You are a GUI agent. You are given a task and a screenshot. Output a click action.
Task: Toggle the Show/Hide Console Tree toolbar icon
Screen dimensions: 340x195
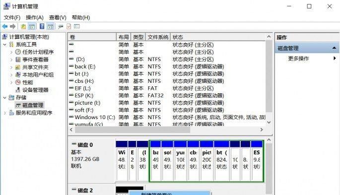[32, 27]
